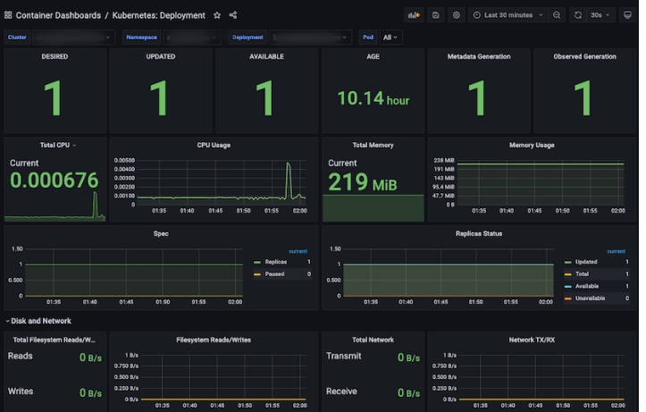The image size is (646, 412).
Task: Zoom out the time range
Action: coord(557,15)
